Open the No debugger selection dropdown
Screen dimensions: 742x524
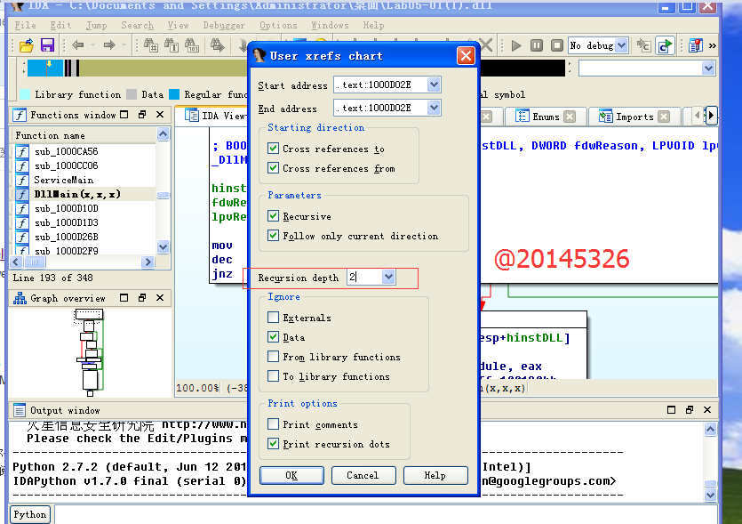(x=620, y=45)
